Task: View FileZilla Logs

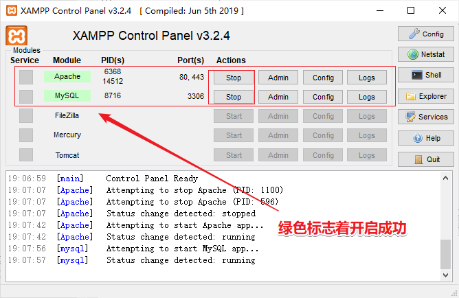Action: [367, 116]
